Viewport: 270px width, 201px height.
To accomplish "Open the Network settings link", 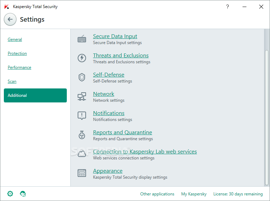I will click(x=104, y=94).
